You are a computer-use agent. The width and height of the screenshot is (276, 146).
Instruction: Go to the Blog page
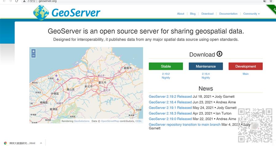193,14
